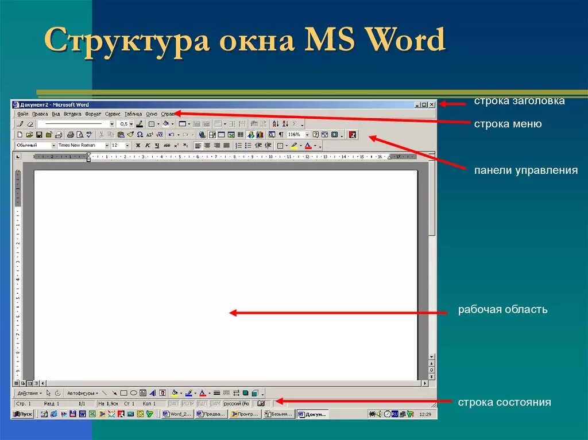The height and width of the screenshot is (440, 588).
Task: Switch to 'Прогр...' taskbar window
Action: point(245,414)
